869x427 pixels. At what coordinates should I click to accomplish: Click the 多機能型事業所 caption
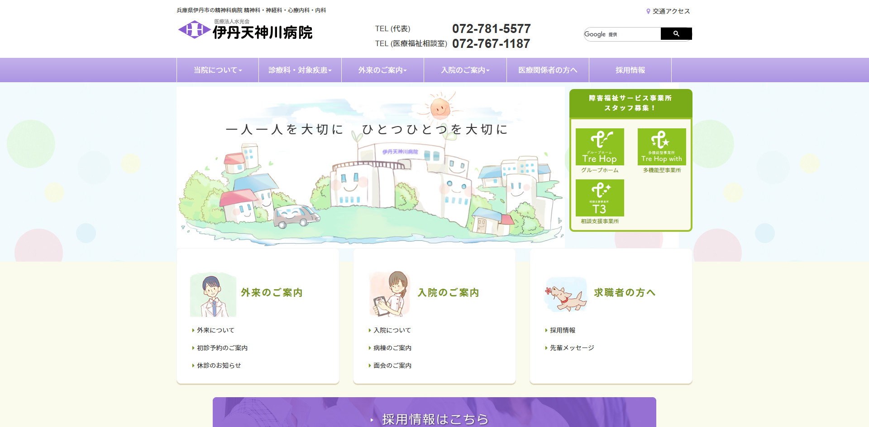pyautogui.click(x=662, y=170)
